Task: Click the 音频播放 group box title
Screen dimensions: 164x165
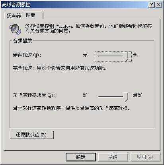Action: [23, 41]
